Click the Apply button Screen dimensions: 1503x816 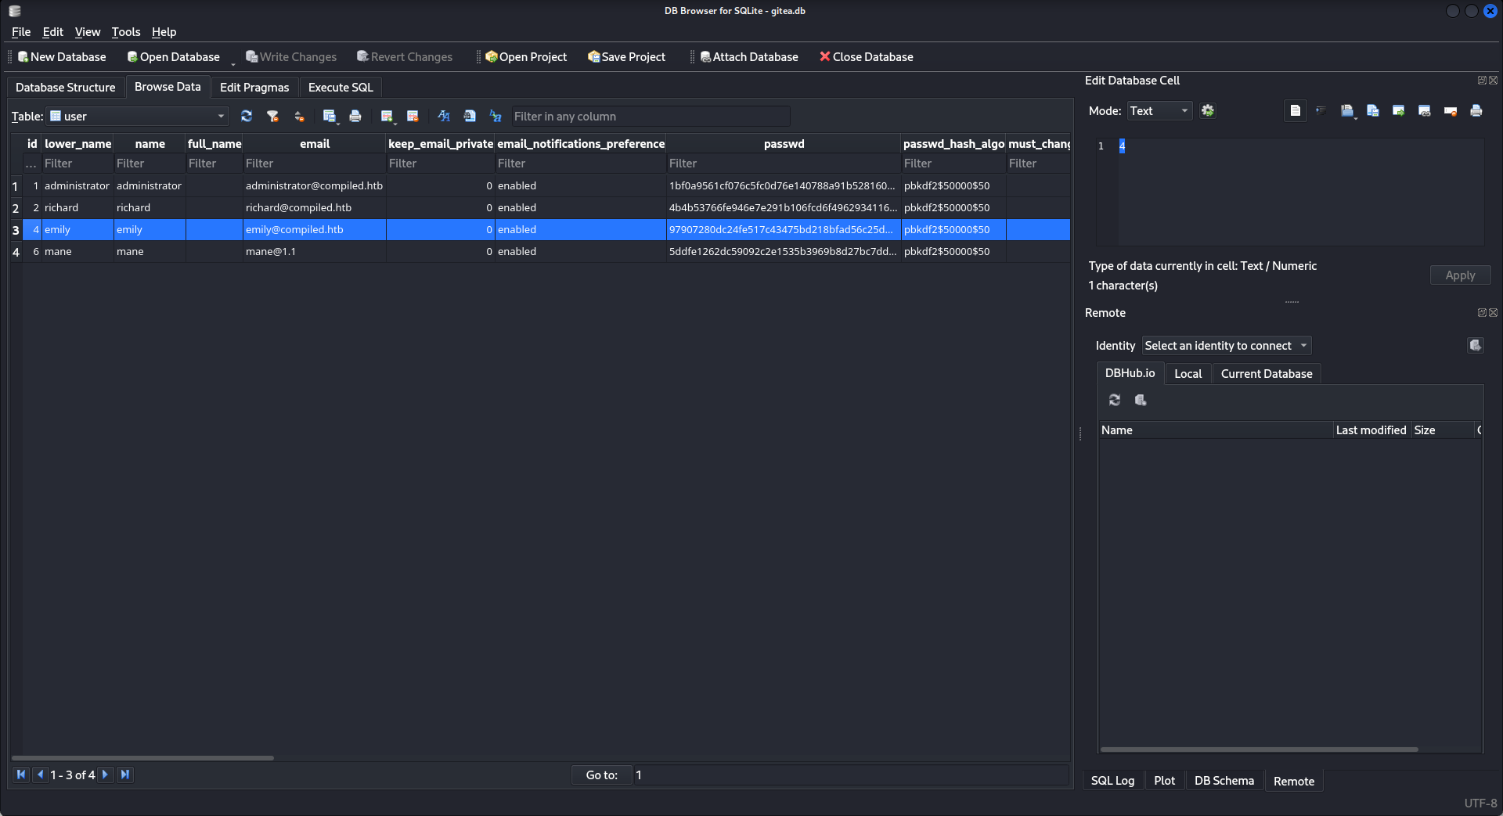pos(1460,275)
